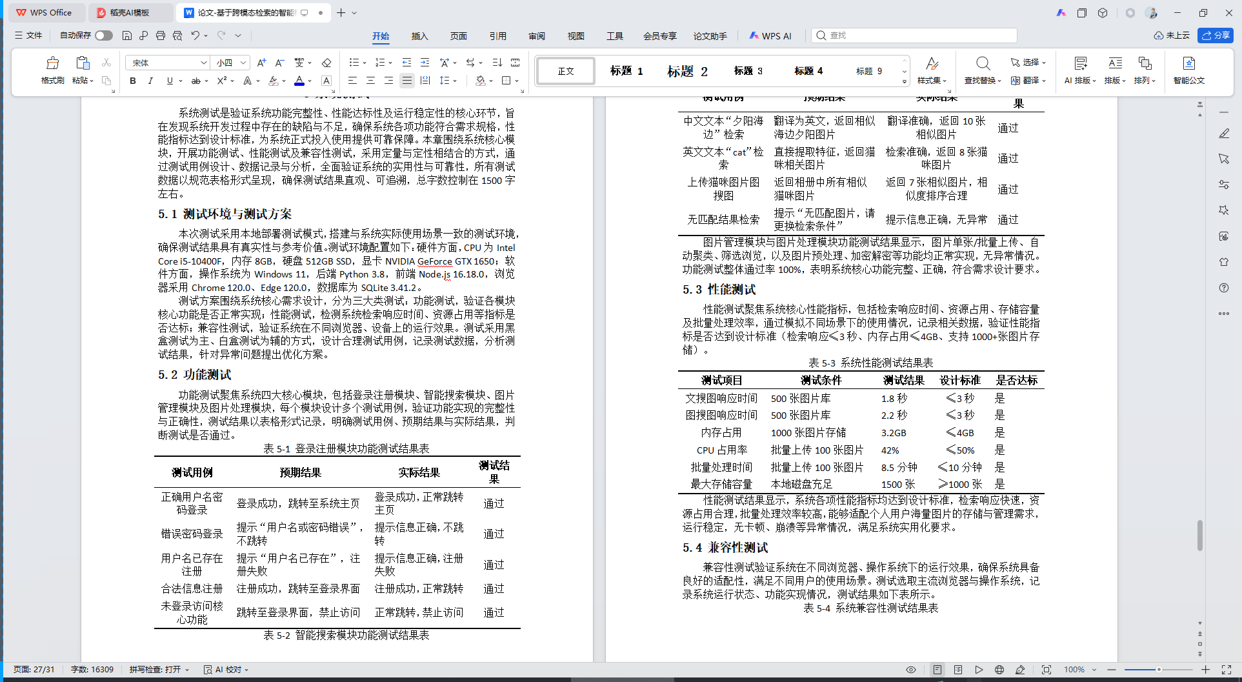Apply the 正文 style
The width and height of the screenshot is (1242, 682).
566,71
